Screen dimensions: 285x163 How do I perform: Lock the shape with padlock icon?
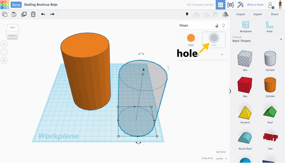217,26
